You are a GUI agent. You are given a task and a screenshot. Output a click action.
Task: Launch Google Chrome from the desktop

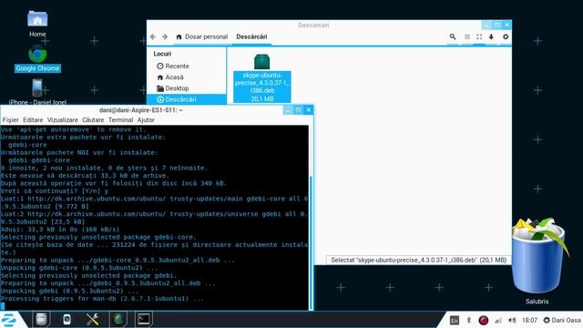pyautogui.click(x=37, y=58)
